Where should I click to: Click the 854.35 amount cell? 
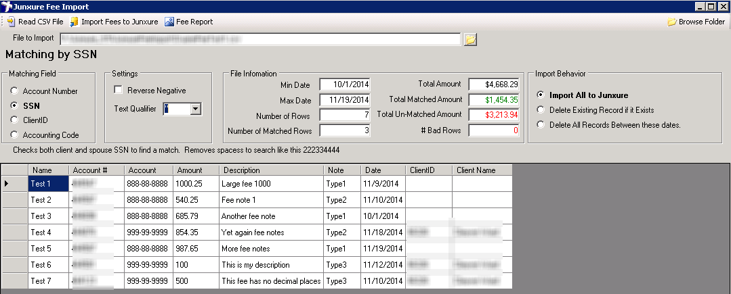tap(196, 232)
